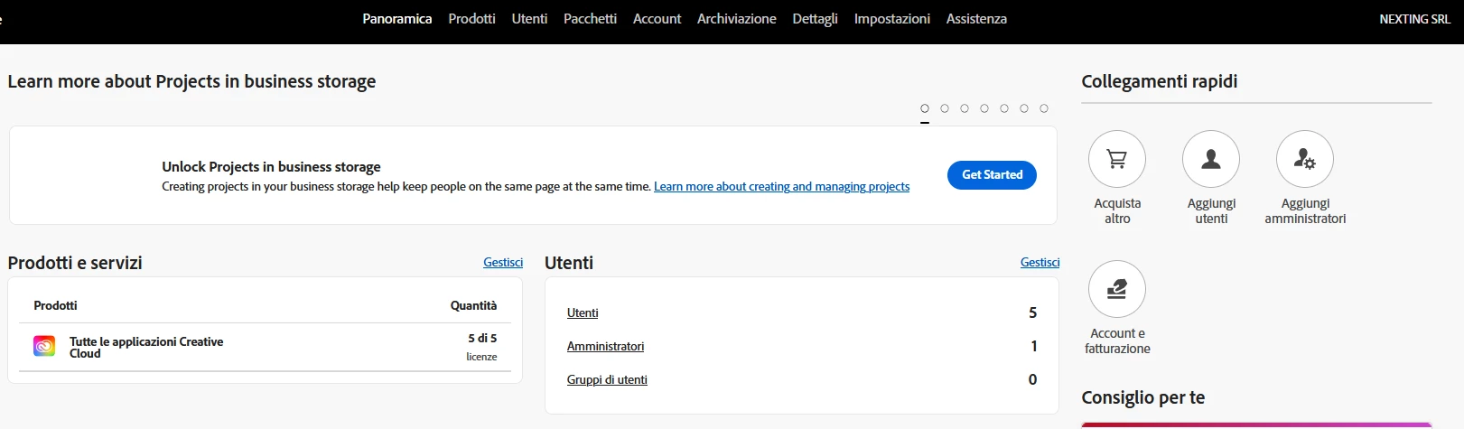The height and width of the screenshot is (429, 1464).
Task: Click the Utenti count value 5
Action: (1032, 313)
